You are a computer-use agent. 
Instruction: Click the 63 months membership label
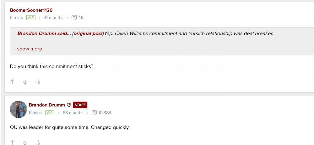pyautogui.click(x=73, y=113)
